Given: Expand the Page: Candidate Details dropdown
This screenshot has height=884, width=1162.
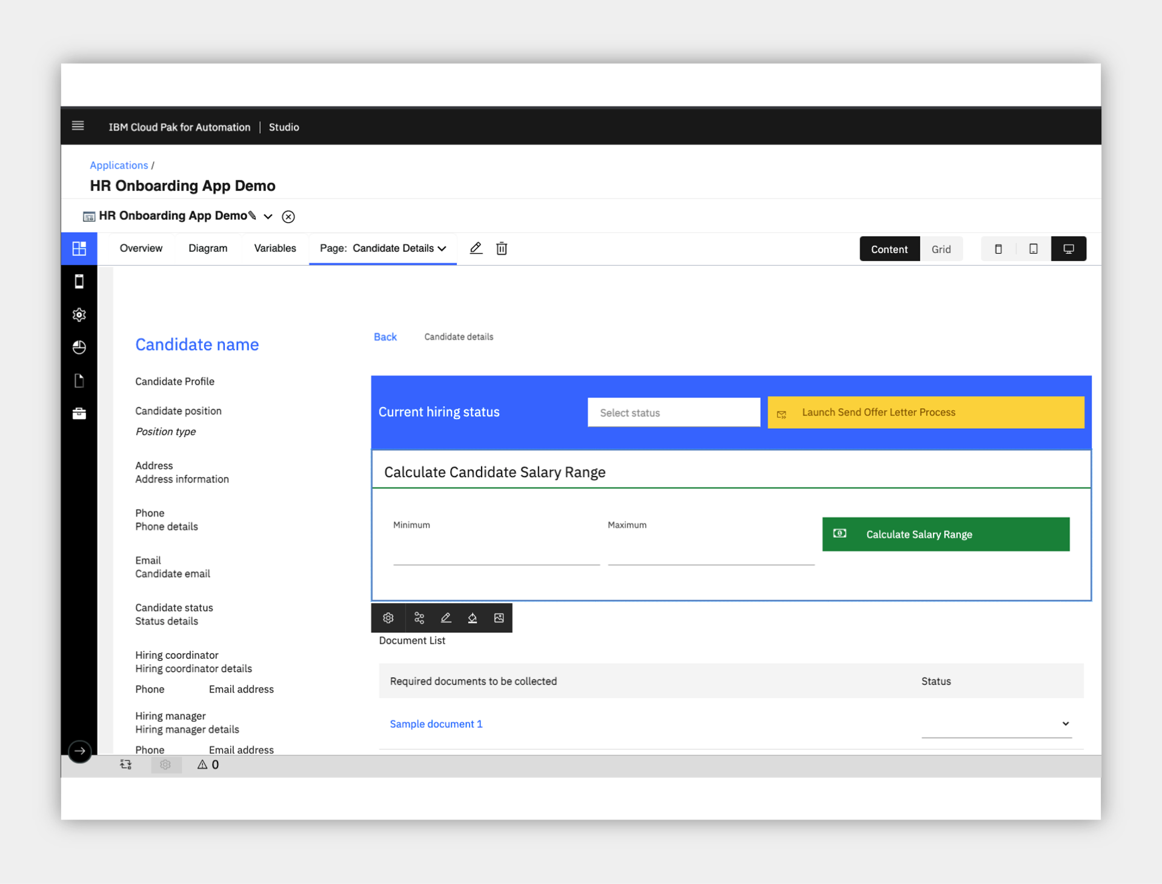Looking at the screenshot, I should click(x=383, y=248).
